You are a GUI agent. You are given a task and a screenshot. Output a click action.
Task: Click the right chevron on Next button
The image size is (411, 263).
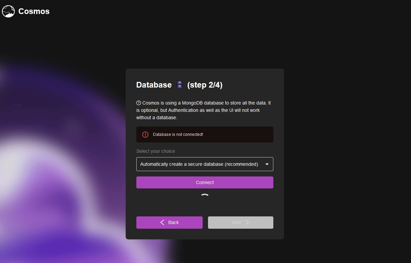point(247,222)
